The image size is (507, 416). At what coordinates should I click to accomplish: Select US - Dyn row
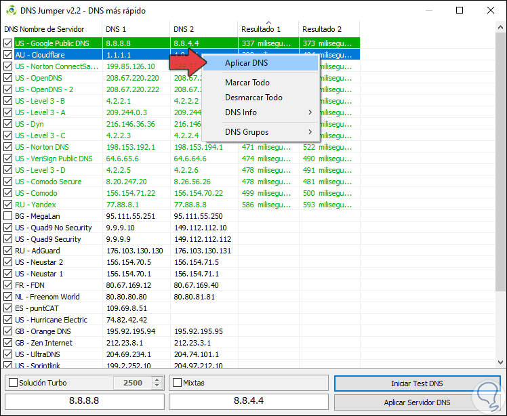[x=181, y=124]
